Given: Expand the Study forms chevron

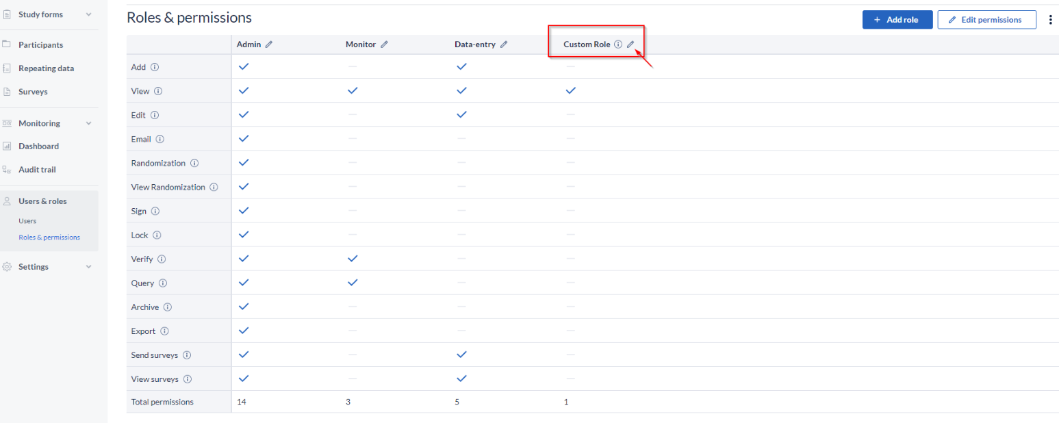Looking at the screenshot, I should tap(88, 14).
